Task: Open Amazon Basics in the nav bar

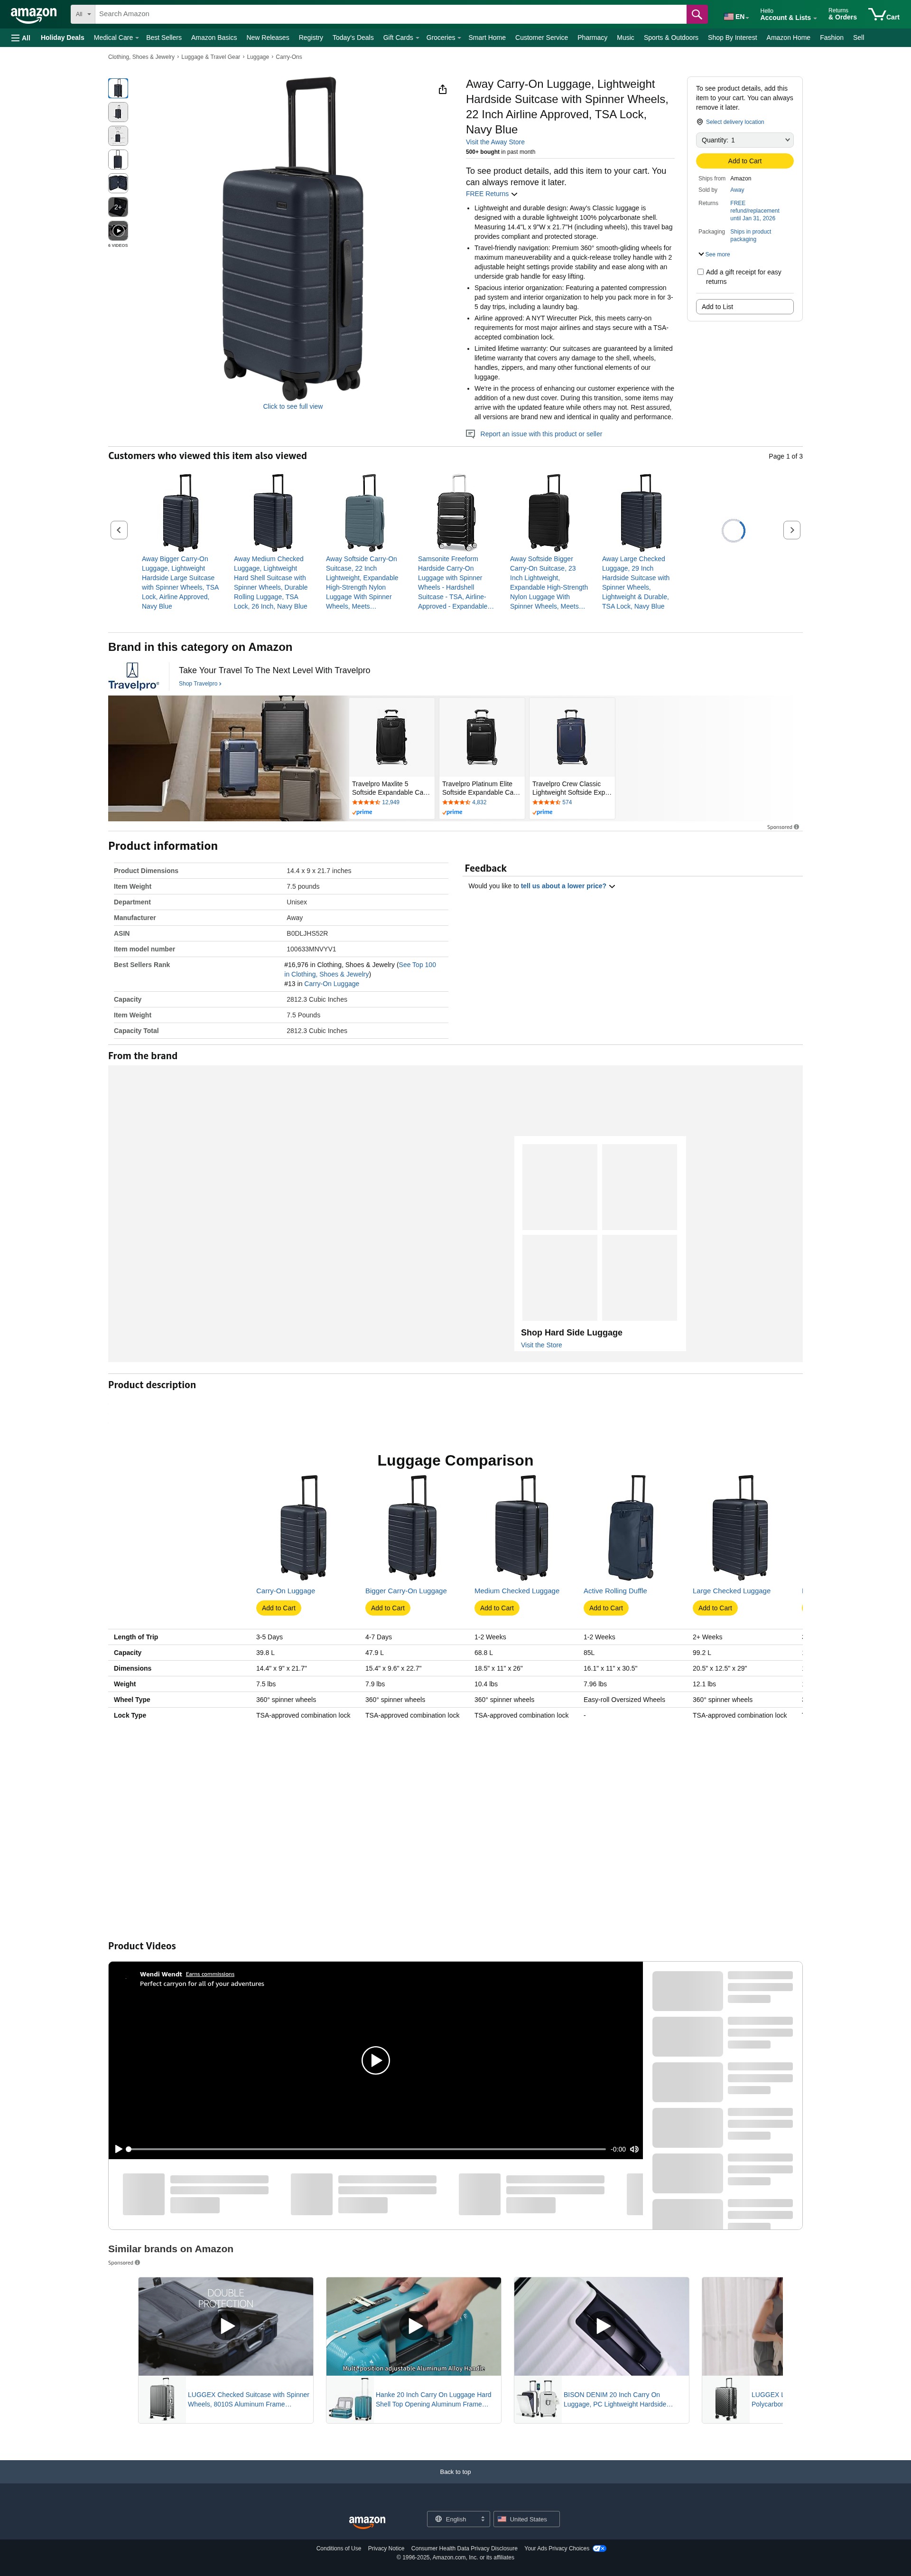Action: [214, 37]
